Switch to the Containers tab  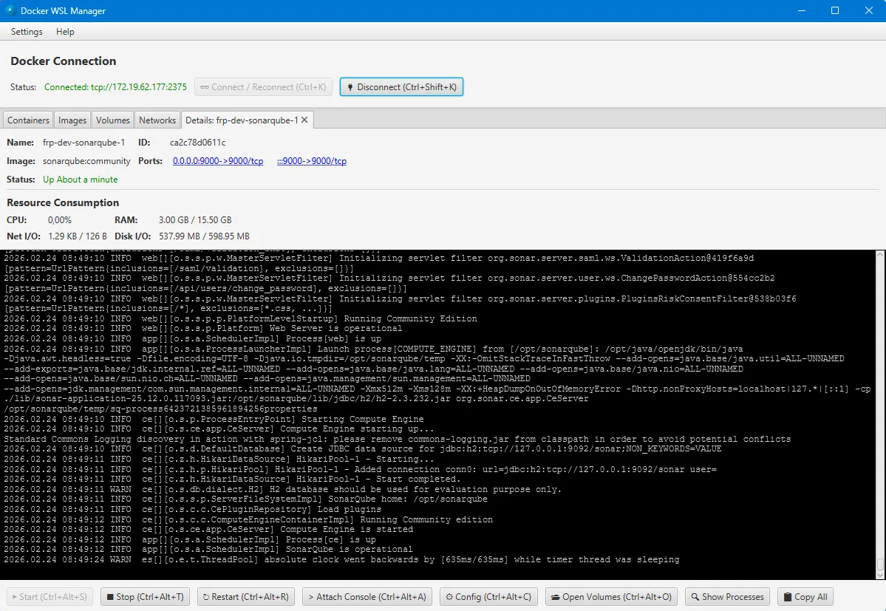28,120
